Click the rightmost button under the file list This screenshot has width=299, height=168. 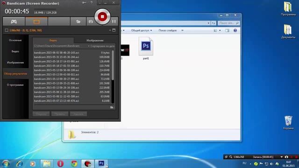point(78,114)
